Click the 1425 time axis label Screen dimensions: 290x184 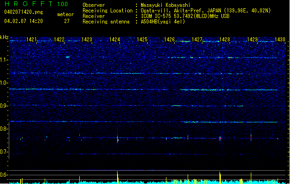142,40
